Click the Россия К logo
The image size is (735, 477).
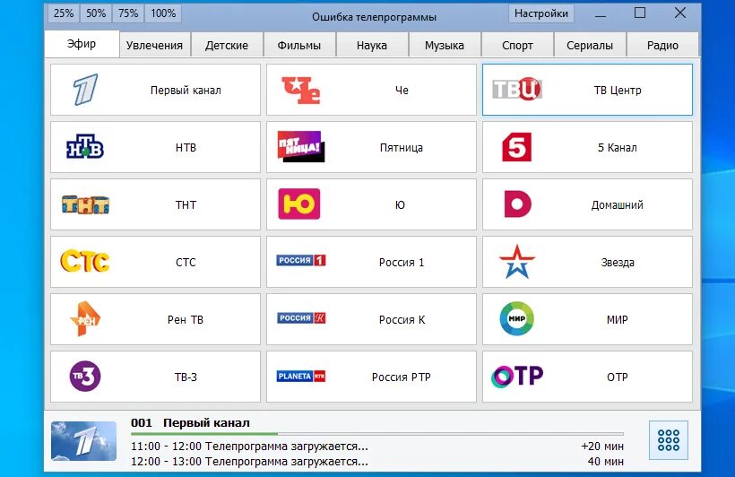coord(301,318)
